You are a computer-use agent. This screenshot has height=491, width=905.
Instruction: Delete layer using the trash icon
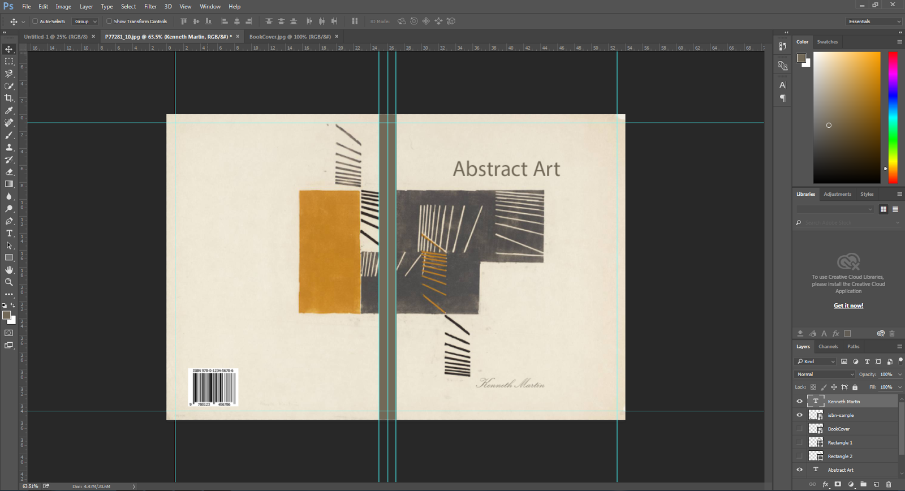coord(889,484)
